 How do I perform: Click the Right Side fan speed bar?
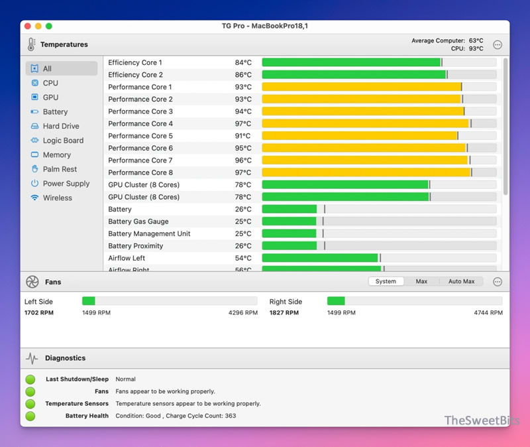pos(415,301)
